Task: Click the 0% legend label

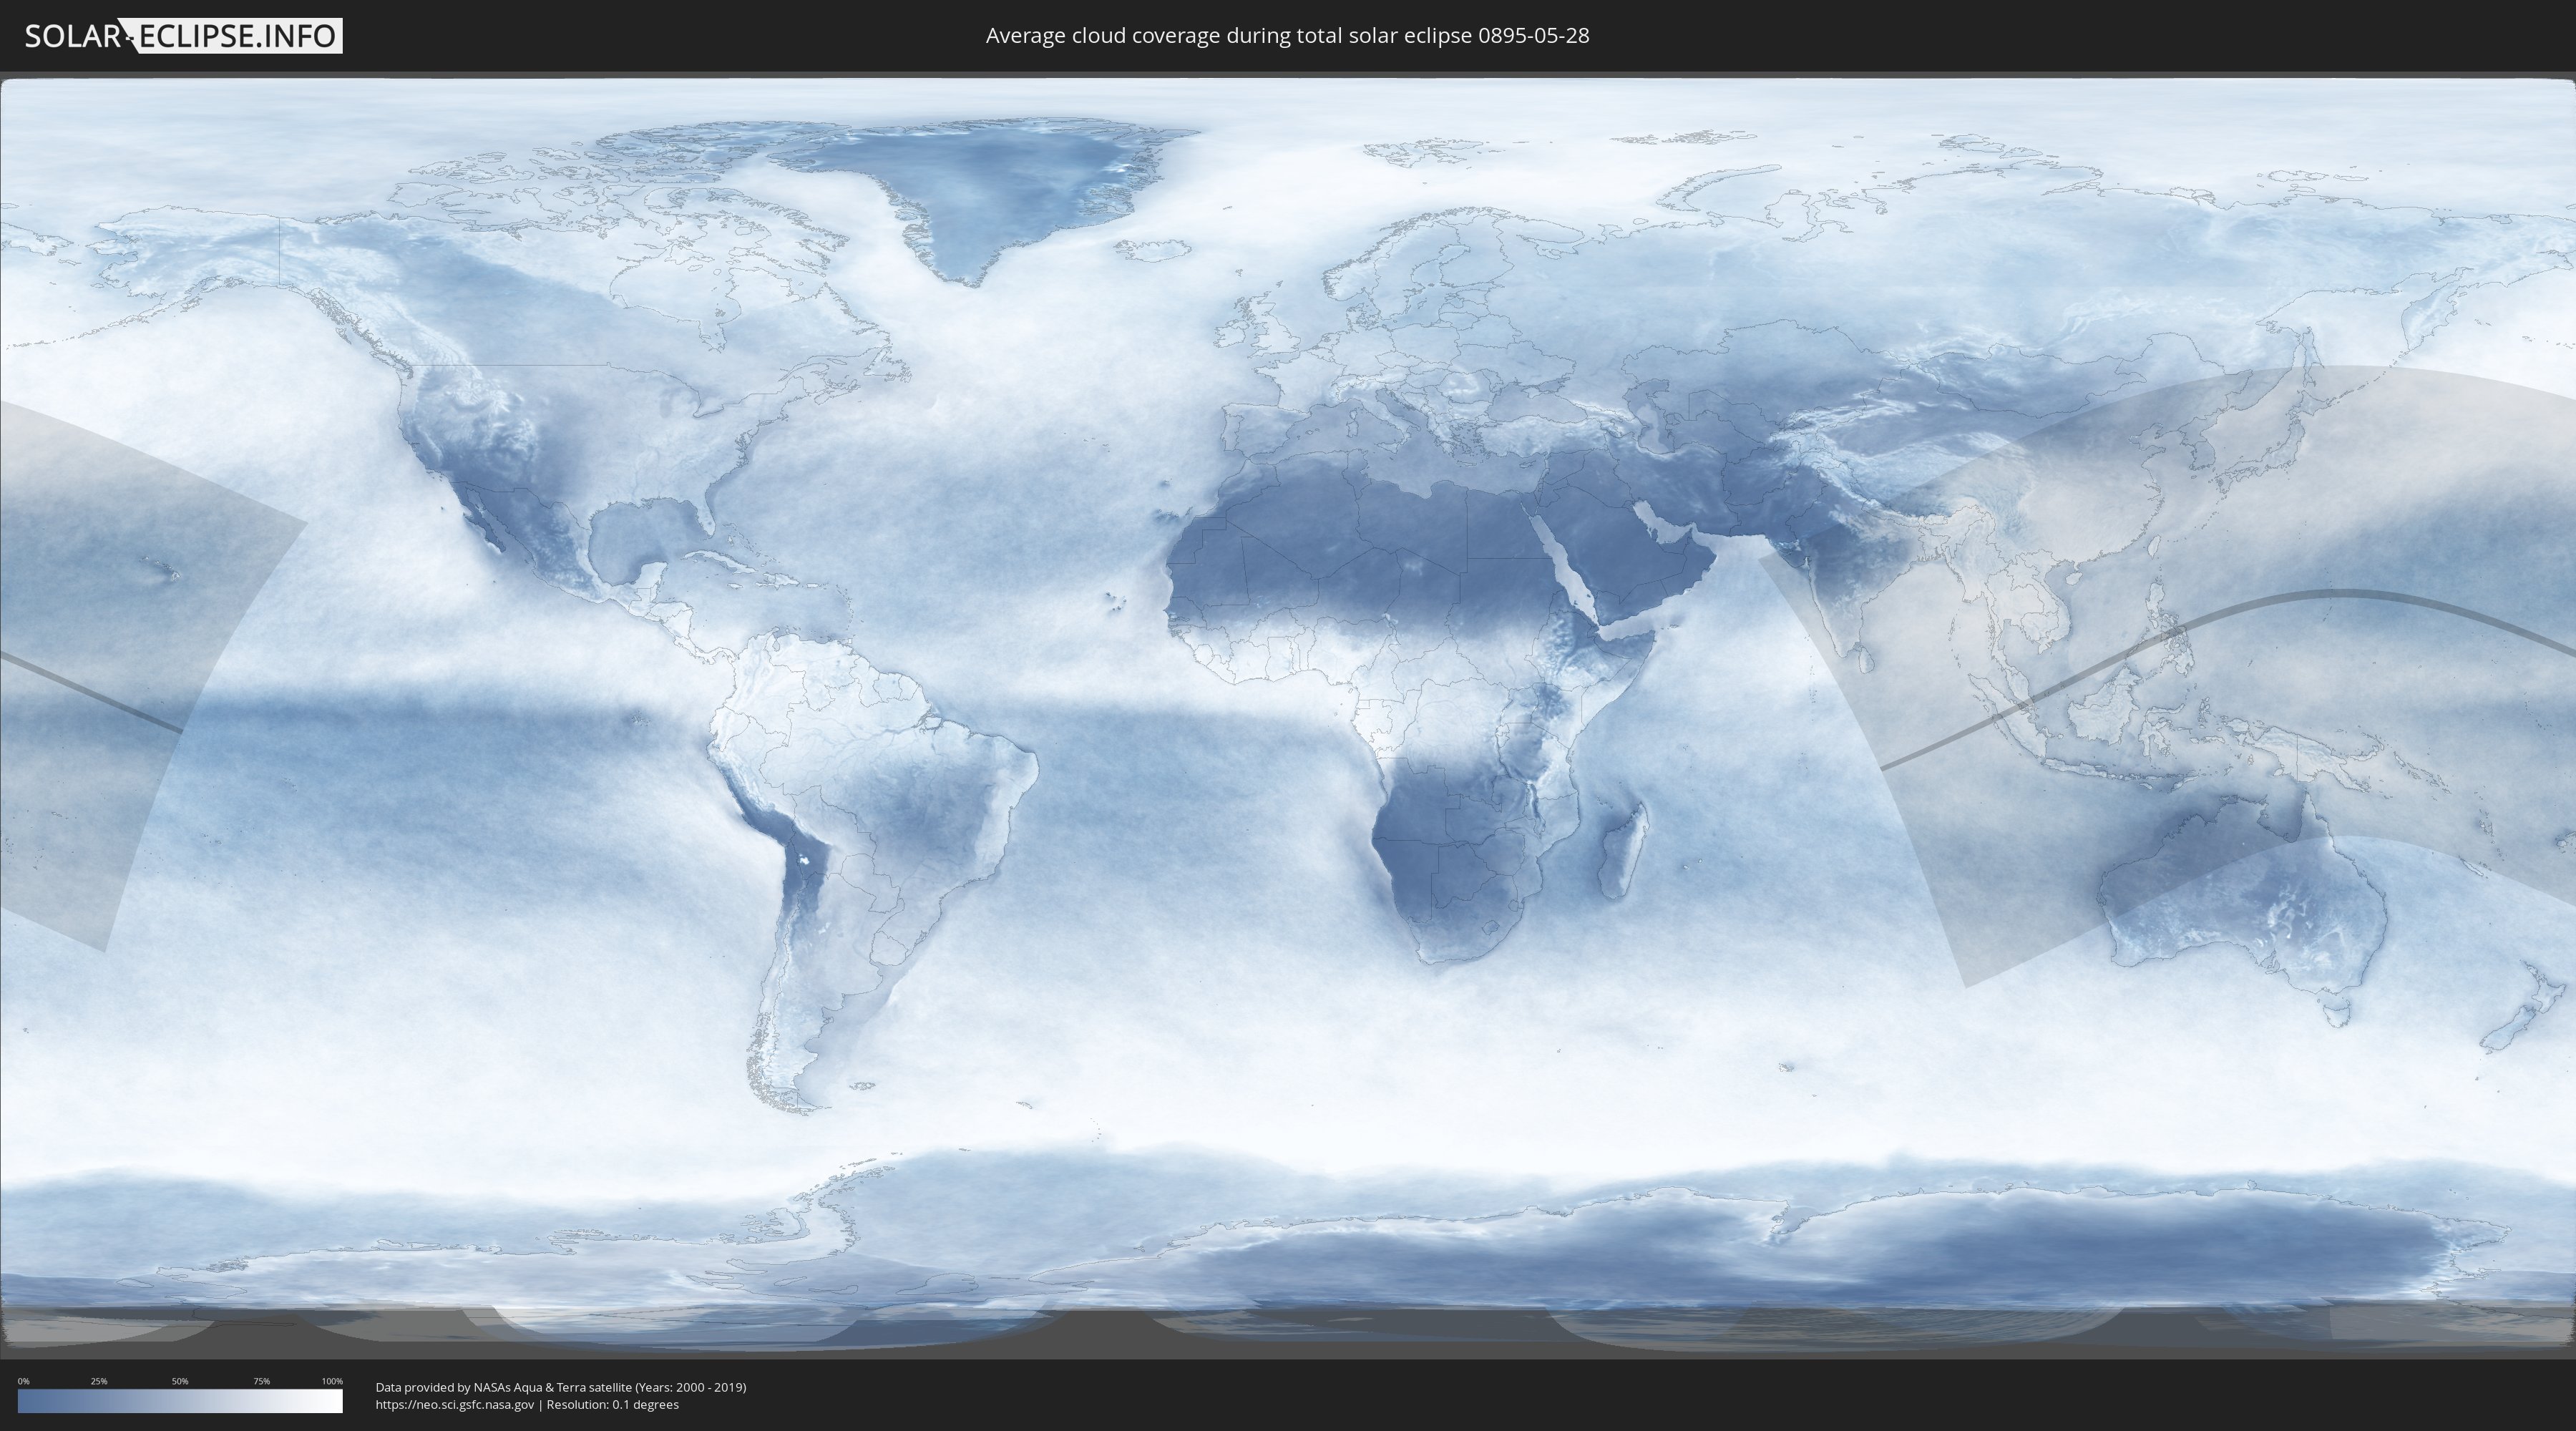Action: coord(23,1381)
